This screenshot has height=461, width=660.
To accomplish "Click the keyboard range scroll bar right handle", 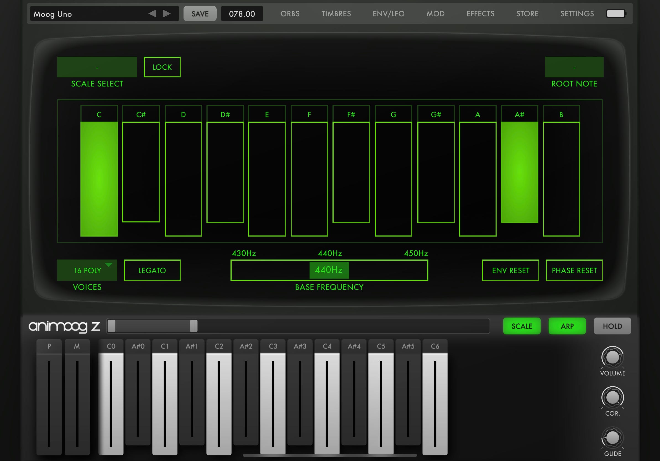I will (194, 326).
